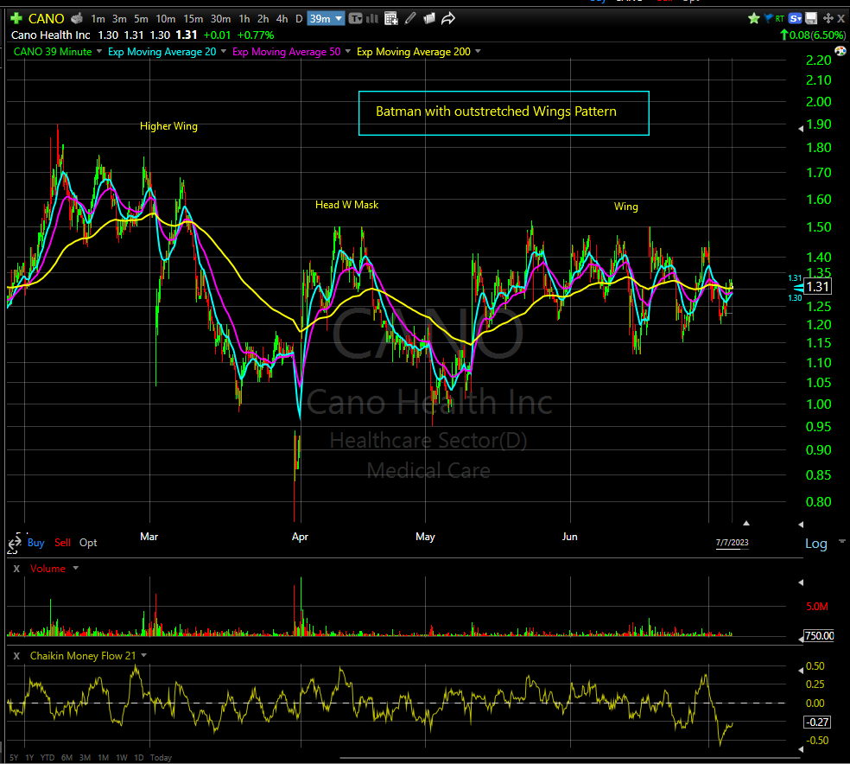
Task: Open the color palette icon
Action: (x=840, y=51)
